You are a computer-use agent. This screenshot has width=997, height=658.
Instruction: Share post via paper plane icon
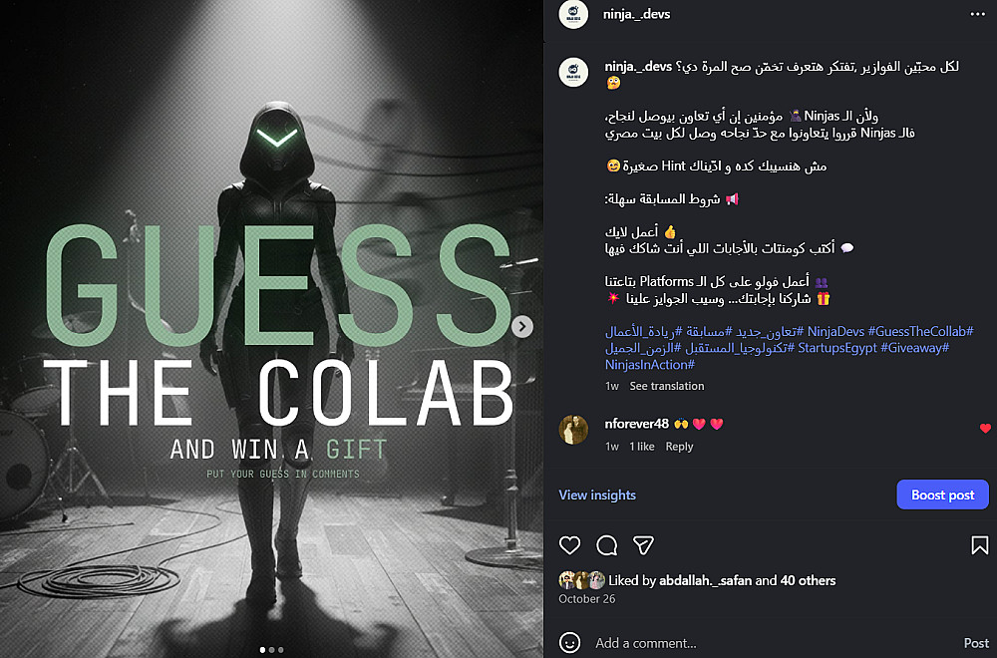643,544
